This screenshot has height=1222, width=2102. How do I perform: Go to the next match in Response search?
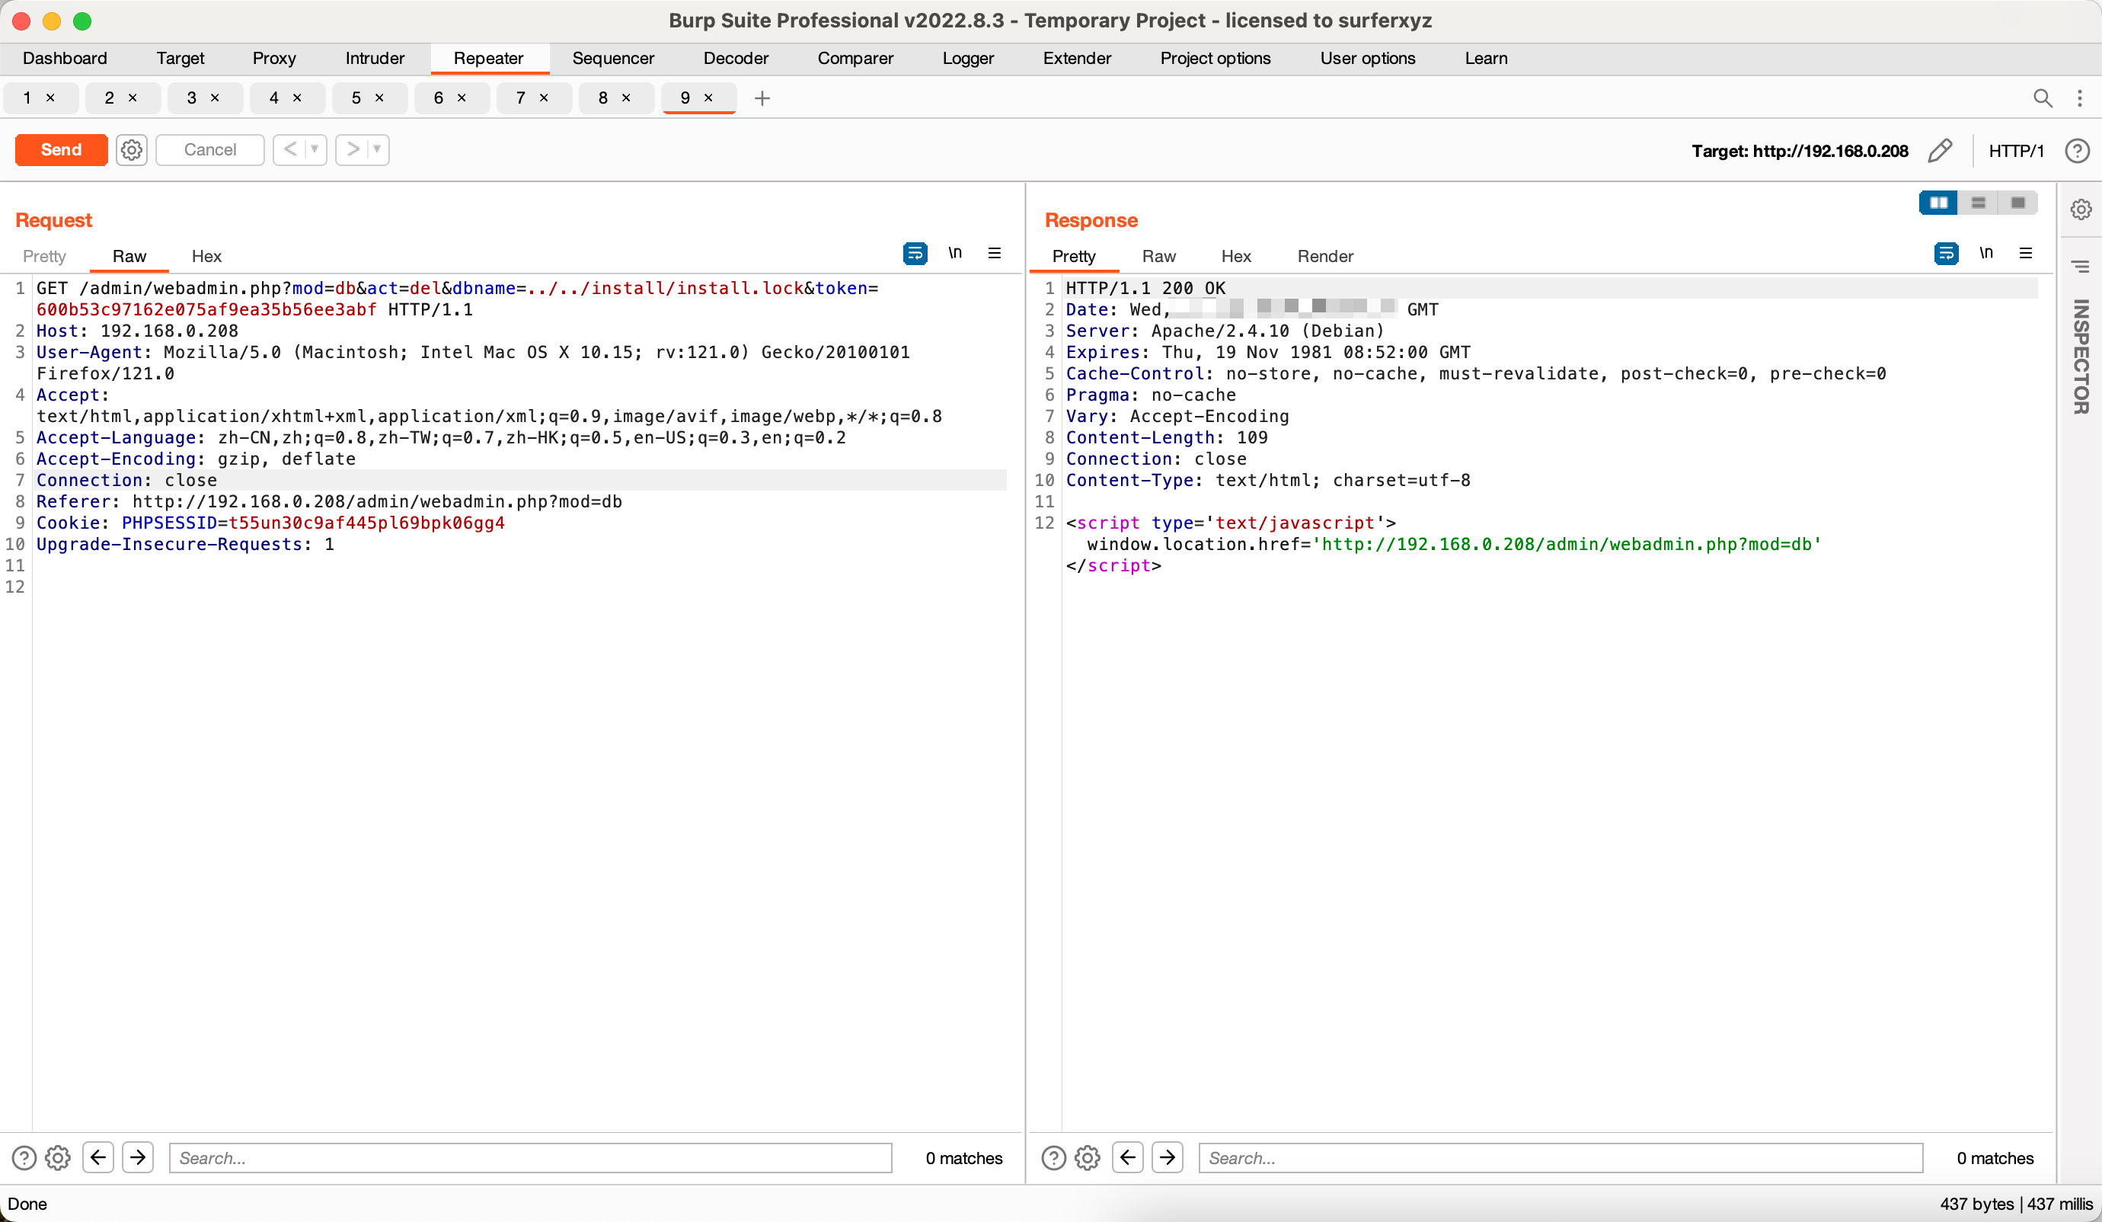1167,1157
